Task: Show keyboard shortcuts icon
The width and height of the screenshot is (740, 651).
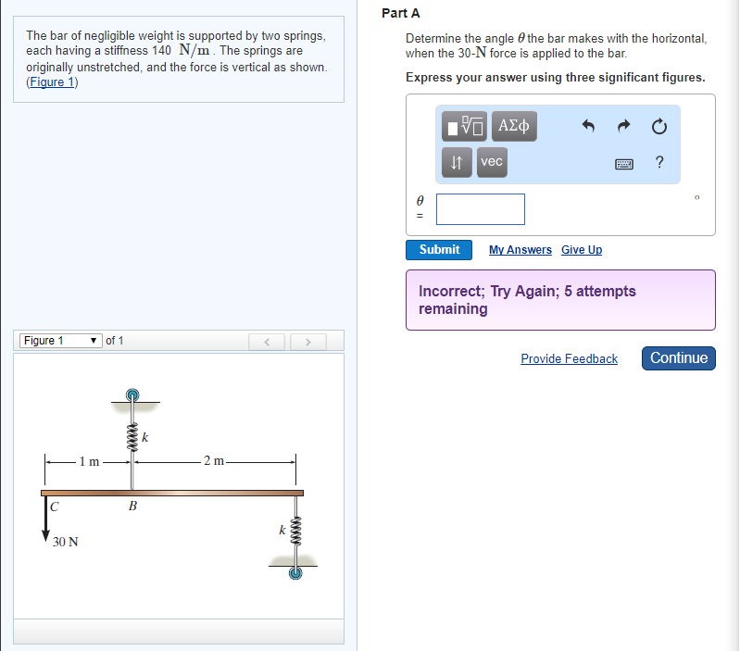Action: tap(624, 164)
